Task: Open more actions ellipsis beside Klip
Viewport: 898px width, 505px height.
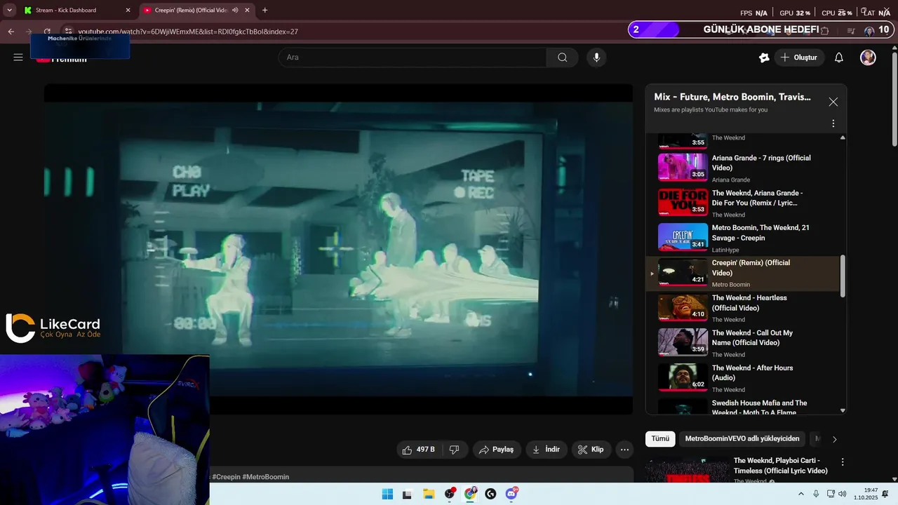Action: [624, 450]
